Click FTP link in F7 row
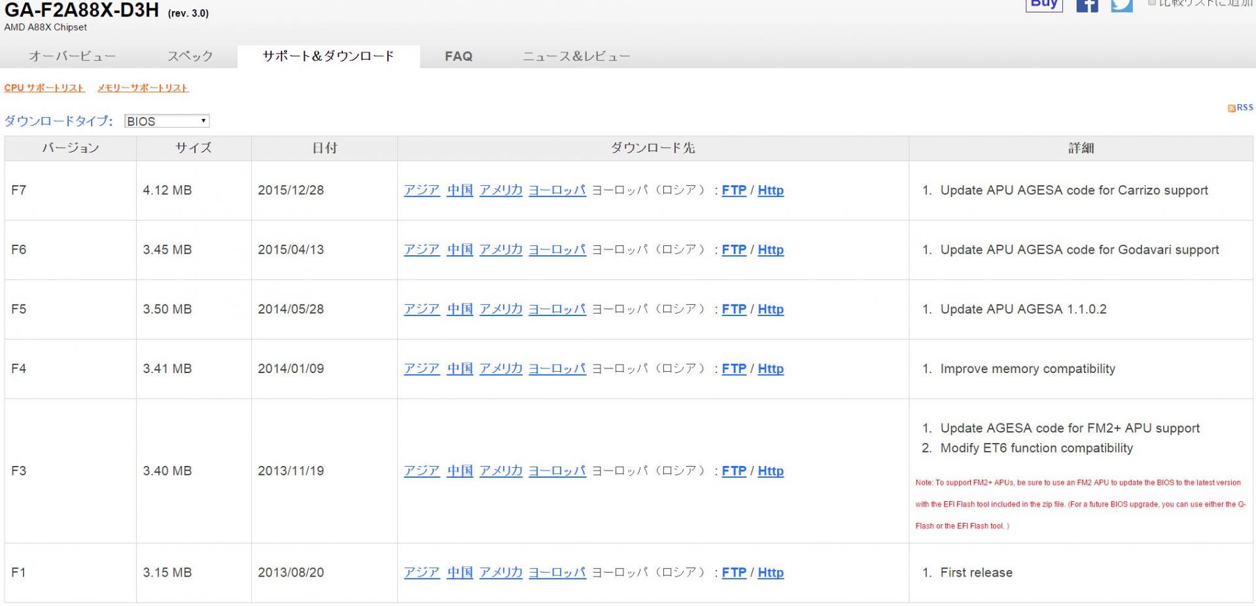Screen dimensions: 1256x606 (x=734, y=190)
